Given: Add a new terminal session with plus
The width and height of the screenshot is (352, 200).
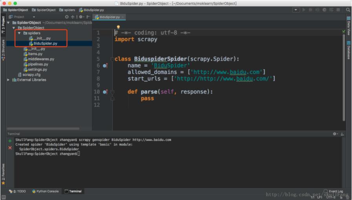Looking at the screenshot, I should click(10, 141).
